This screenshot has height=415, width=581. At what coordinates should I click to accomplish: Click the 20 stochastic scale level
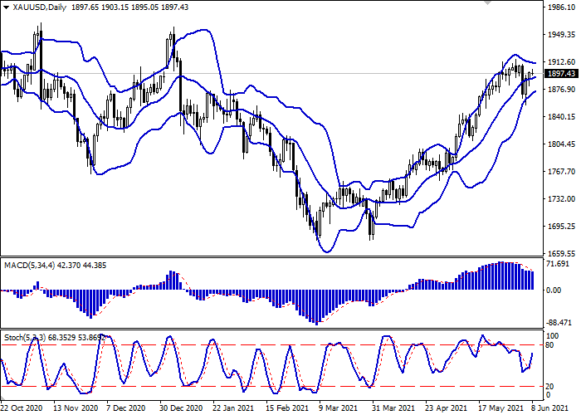pyautogui.click(x=550, y=387)
